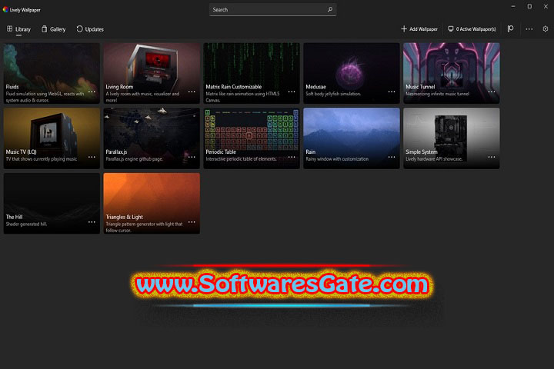Maximize the Lively Wallpaper window
This screenshot has width=554, height=369.
[529, 6]
